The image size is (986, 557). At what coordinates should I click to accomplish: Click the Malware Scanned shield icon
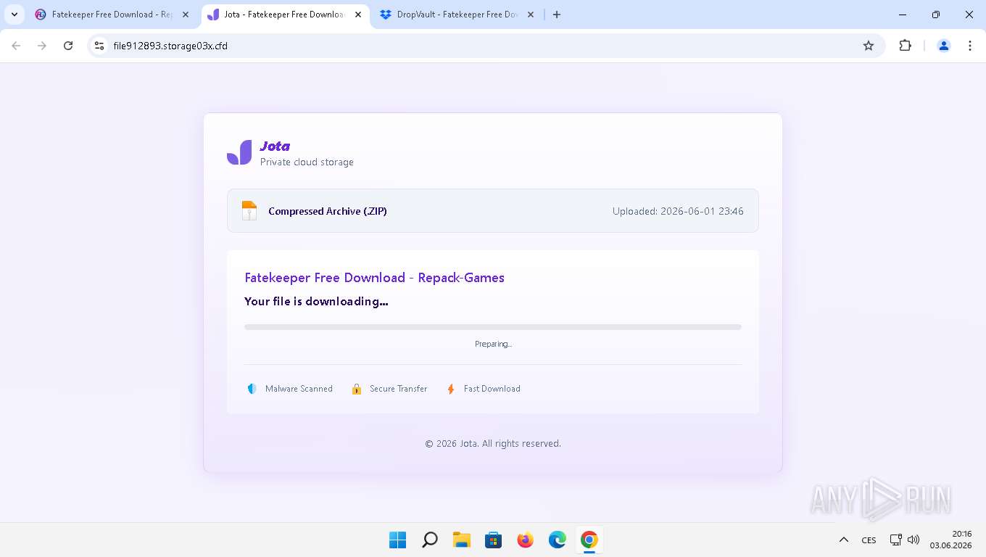pyautogui.click(x=252, y=389)
